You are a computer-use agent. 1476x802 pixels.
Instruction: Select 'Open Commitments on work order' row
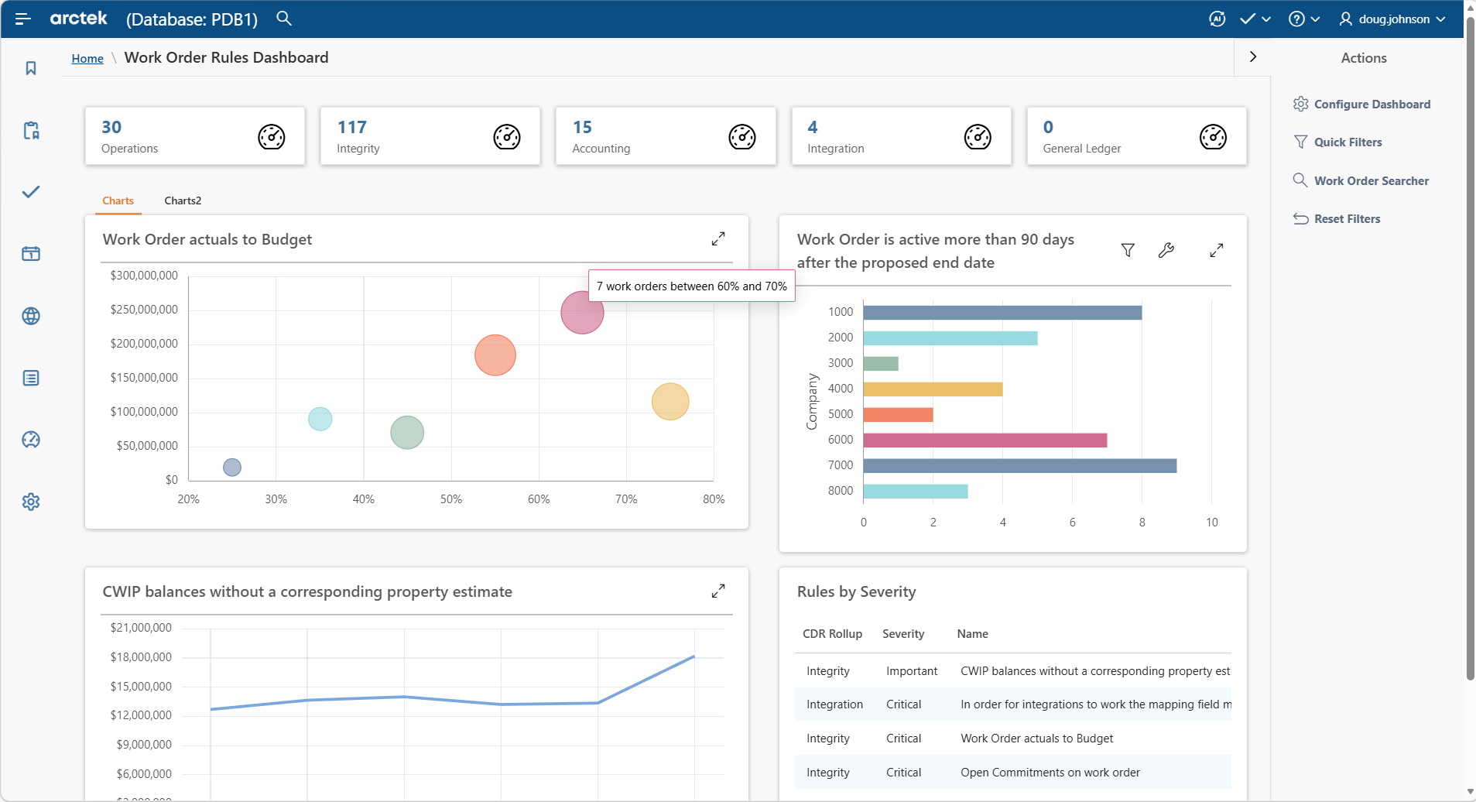click(x=1013, y=773)
